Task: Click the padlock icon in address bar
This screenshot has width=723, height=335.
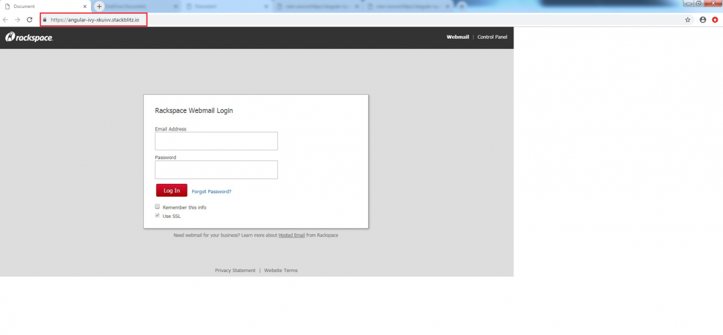Action: click(45, 20)
